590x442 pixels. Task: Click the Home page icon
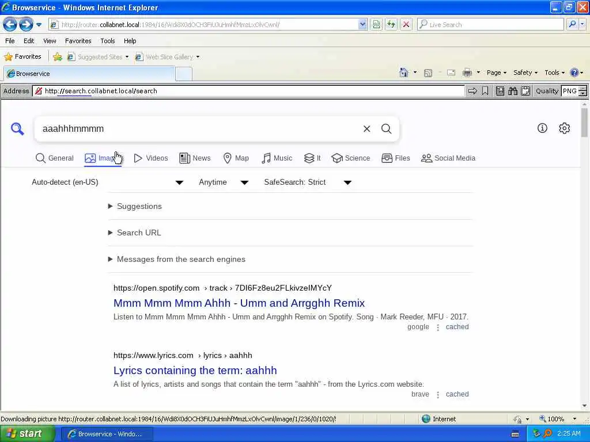coord(404,73)
